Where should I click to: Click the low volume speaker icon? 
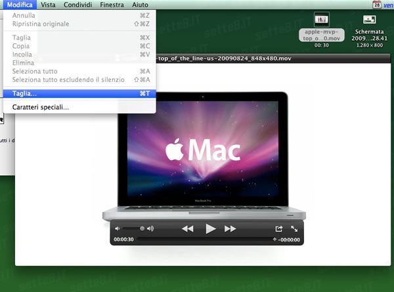[117, 228]
